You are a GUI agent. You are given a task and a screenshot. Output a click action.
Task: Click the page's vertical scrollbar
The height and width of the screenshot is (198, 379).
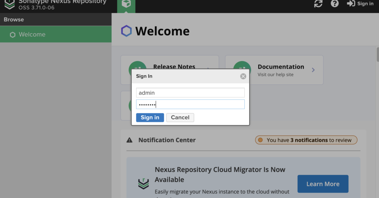point(378,56)
